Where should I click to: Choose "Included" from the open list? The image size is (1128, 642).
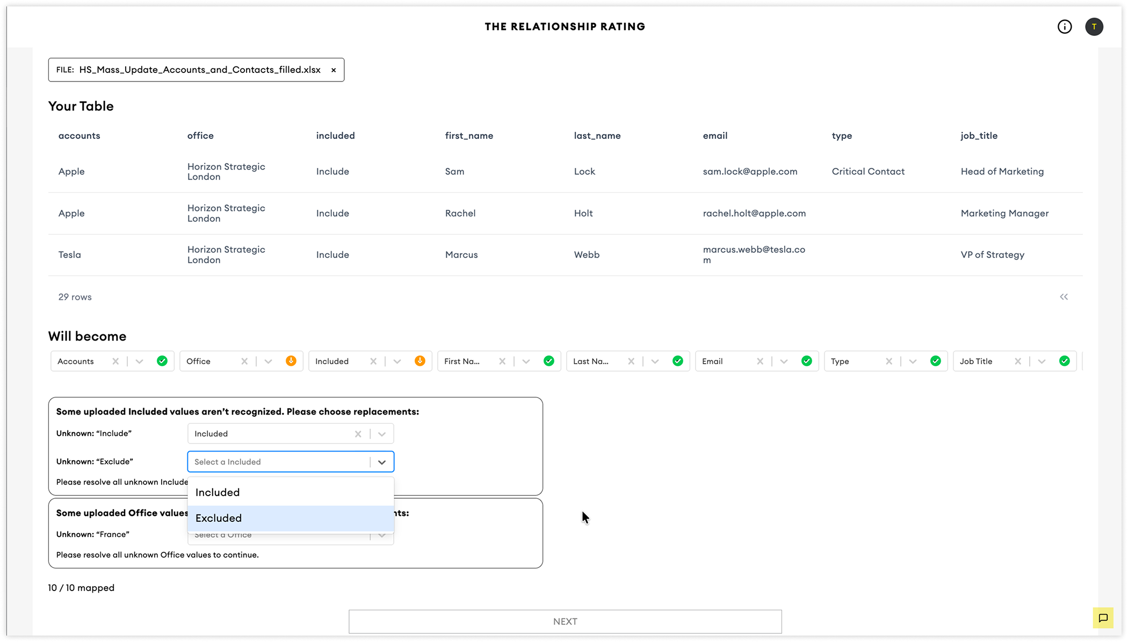(291, 492)
